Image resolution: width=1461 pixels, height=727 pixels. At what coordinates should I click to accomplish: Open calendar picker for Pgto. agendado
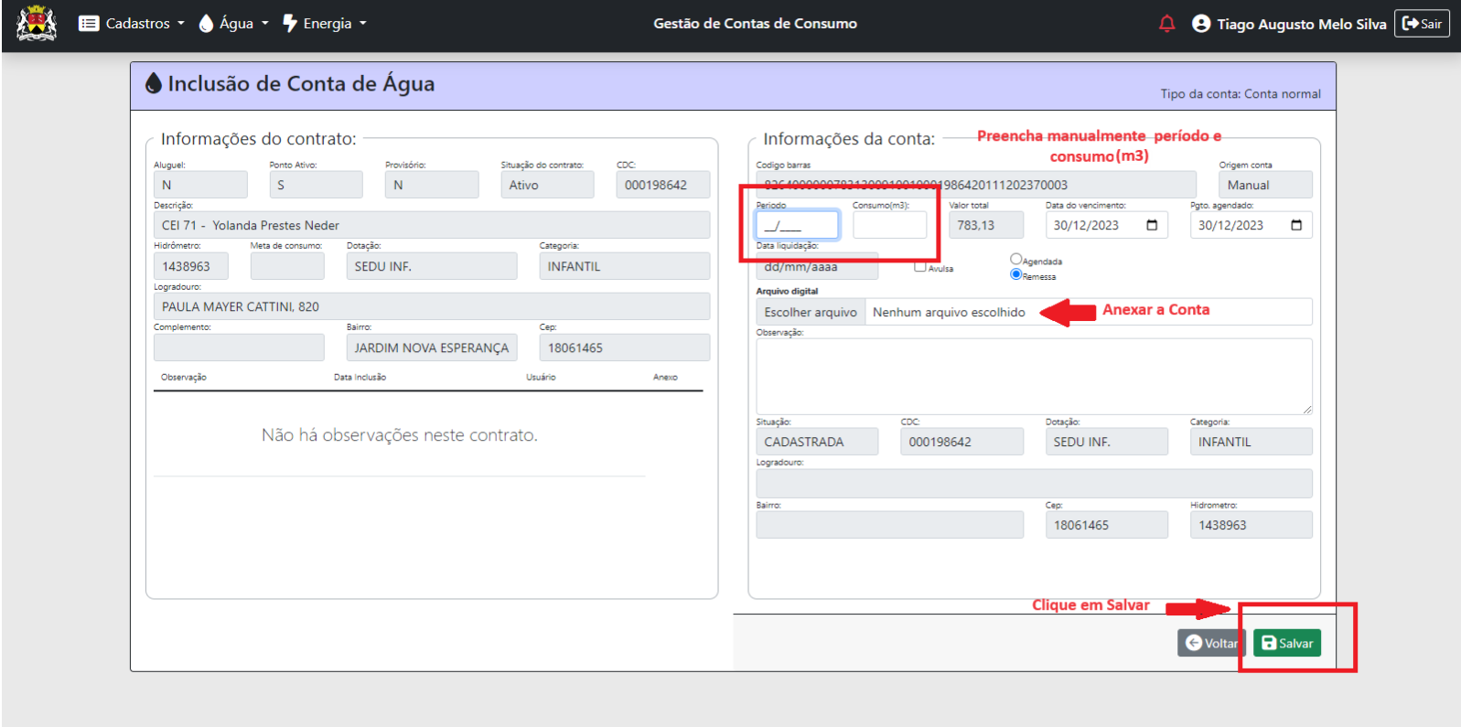(x=1296, y=225)
